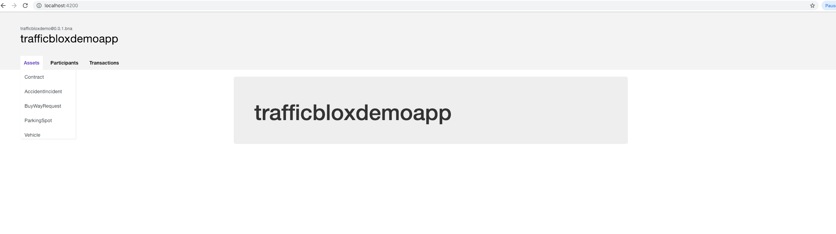Click the trafficbloxdemoapp header title
Viewport: 836px width, 234px height.
69,39
